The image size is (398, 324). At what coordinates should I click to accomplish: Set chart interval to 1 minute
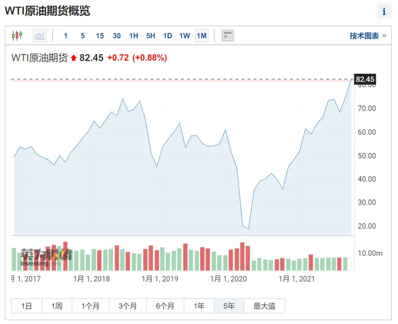coord(66,36)
